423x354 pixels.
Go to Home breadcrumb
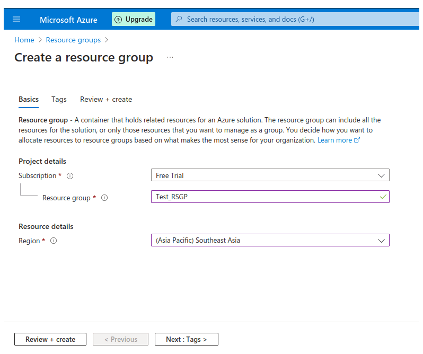(24, 40)
